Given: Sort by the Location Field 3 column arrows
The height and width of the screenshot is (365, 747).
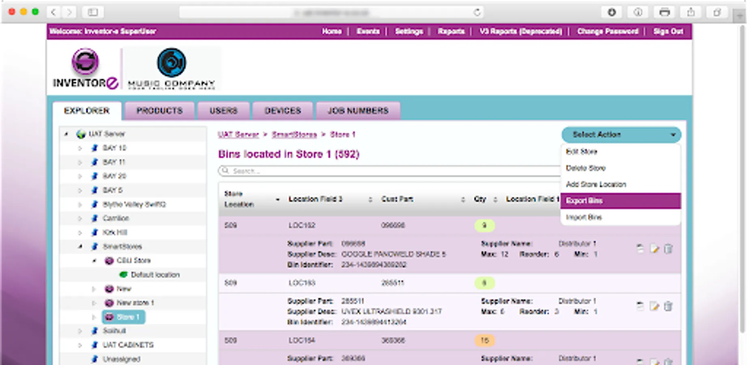Looking at the screenshot, I should tap(370, 200).
